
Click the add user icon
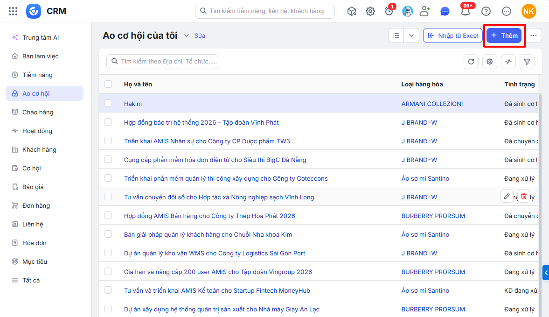[425, 11]
